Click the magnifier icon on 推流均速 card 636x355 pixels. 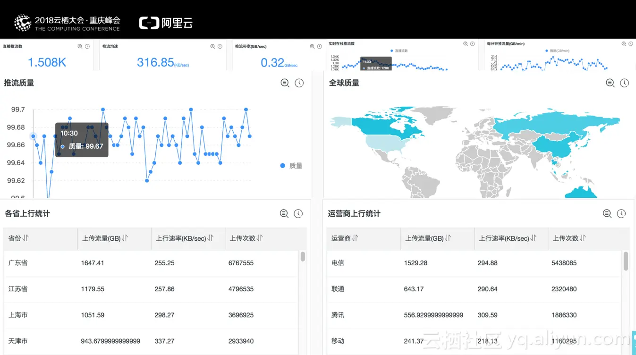pos(212,46)
